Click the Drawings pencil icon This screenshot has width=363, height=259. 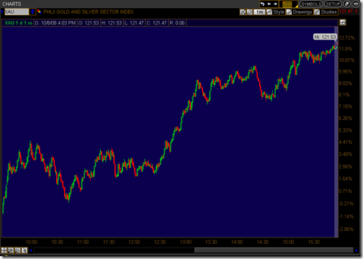coord(289,12)
